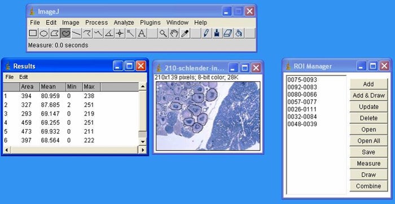Click the Results table down scroll arrow
Screen dimensions: 395x204
tap(143, 141)
